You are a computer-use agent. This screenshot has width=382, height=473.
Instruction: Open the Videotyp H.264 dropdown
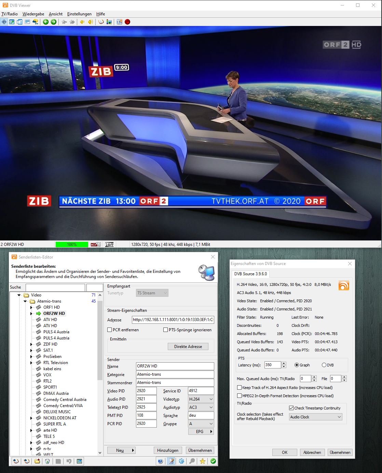(x=201, y=399)
